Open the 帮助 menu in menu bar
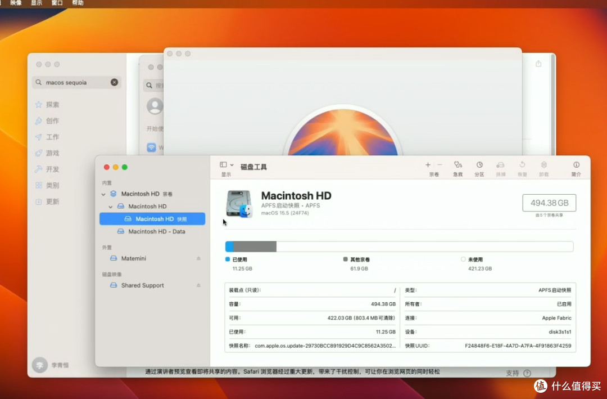 coord(78,3)
